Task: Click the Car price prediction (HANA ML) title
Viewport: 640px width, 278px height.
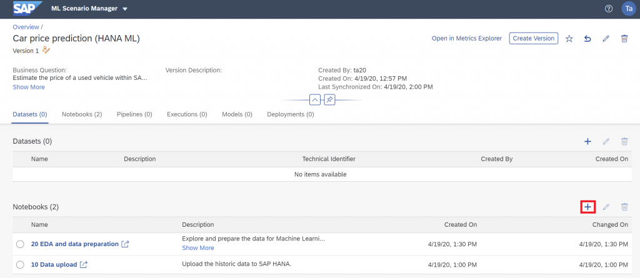Action: click(76, 38)
